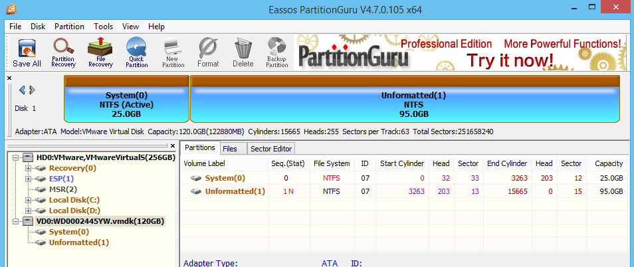Expand the ESP(1) tree node
The width and height of the screenshot is (634, 267).
tap(29, 179)
